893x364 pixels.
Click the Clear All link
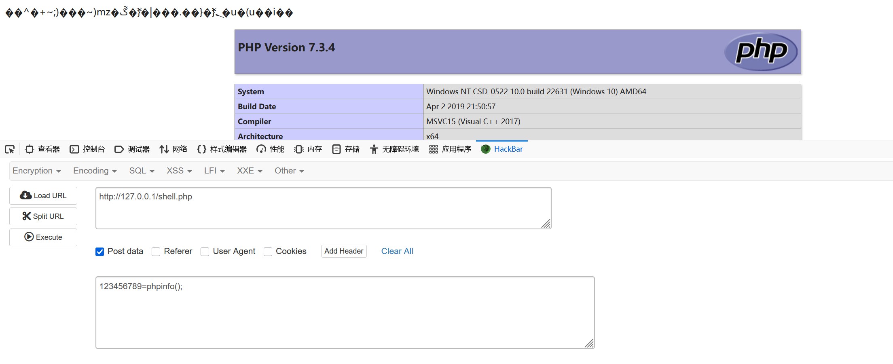click(397, 251)
